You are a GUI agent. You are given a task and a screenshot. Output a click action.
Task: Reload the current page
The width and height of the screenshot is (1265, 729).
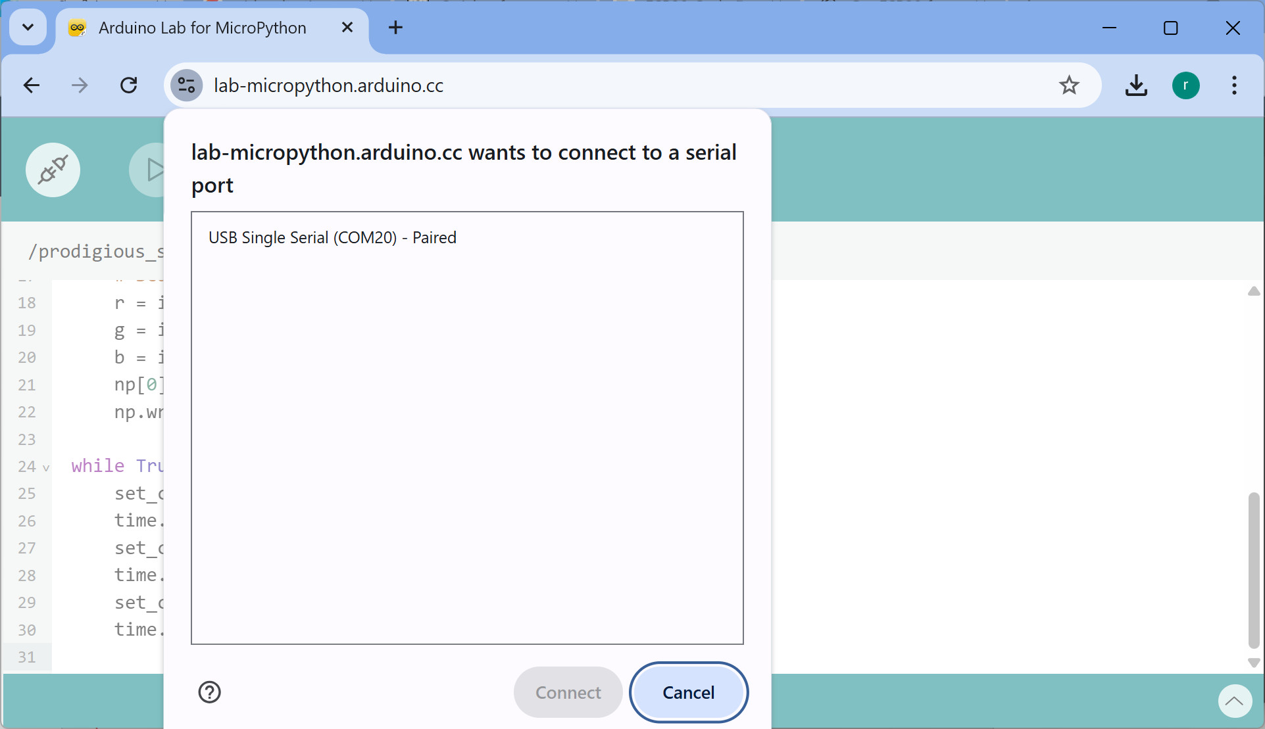(129, 85)
